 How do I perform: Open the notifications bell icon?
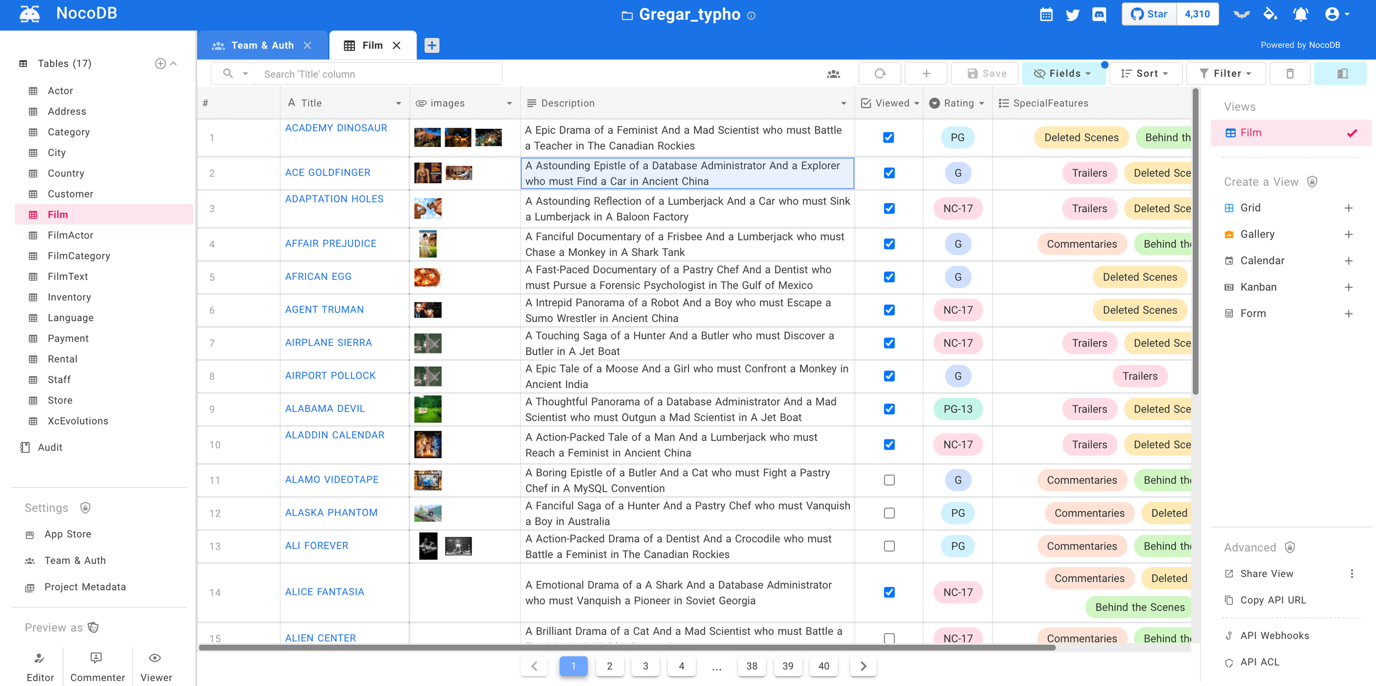pos(1300,14)
